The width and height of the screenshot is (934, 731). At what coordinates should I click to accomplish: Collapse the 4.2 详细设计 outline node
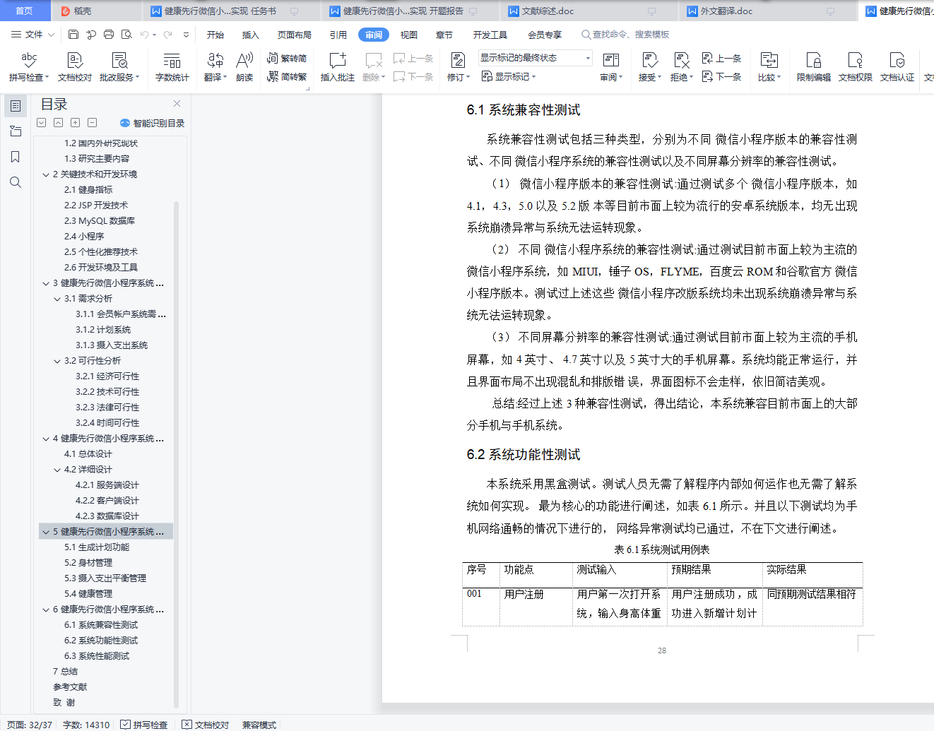click(57, 470)
